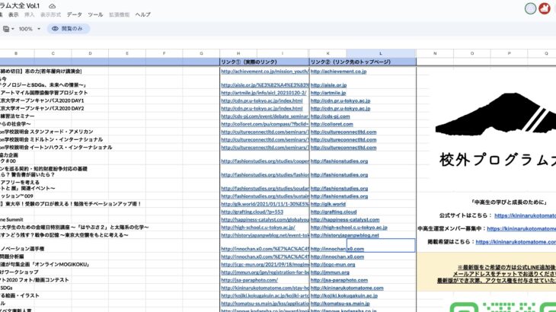This screenshot has width=556, height=312.
Task: Open the fashionstudies.org/studies/sustain link
Action: pos(264,196)
